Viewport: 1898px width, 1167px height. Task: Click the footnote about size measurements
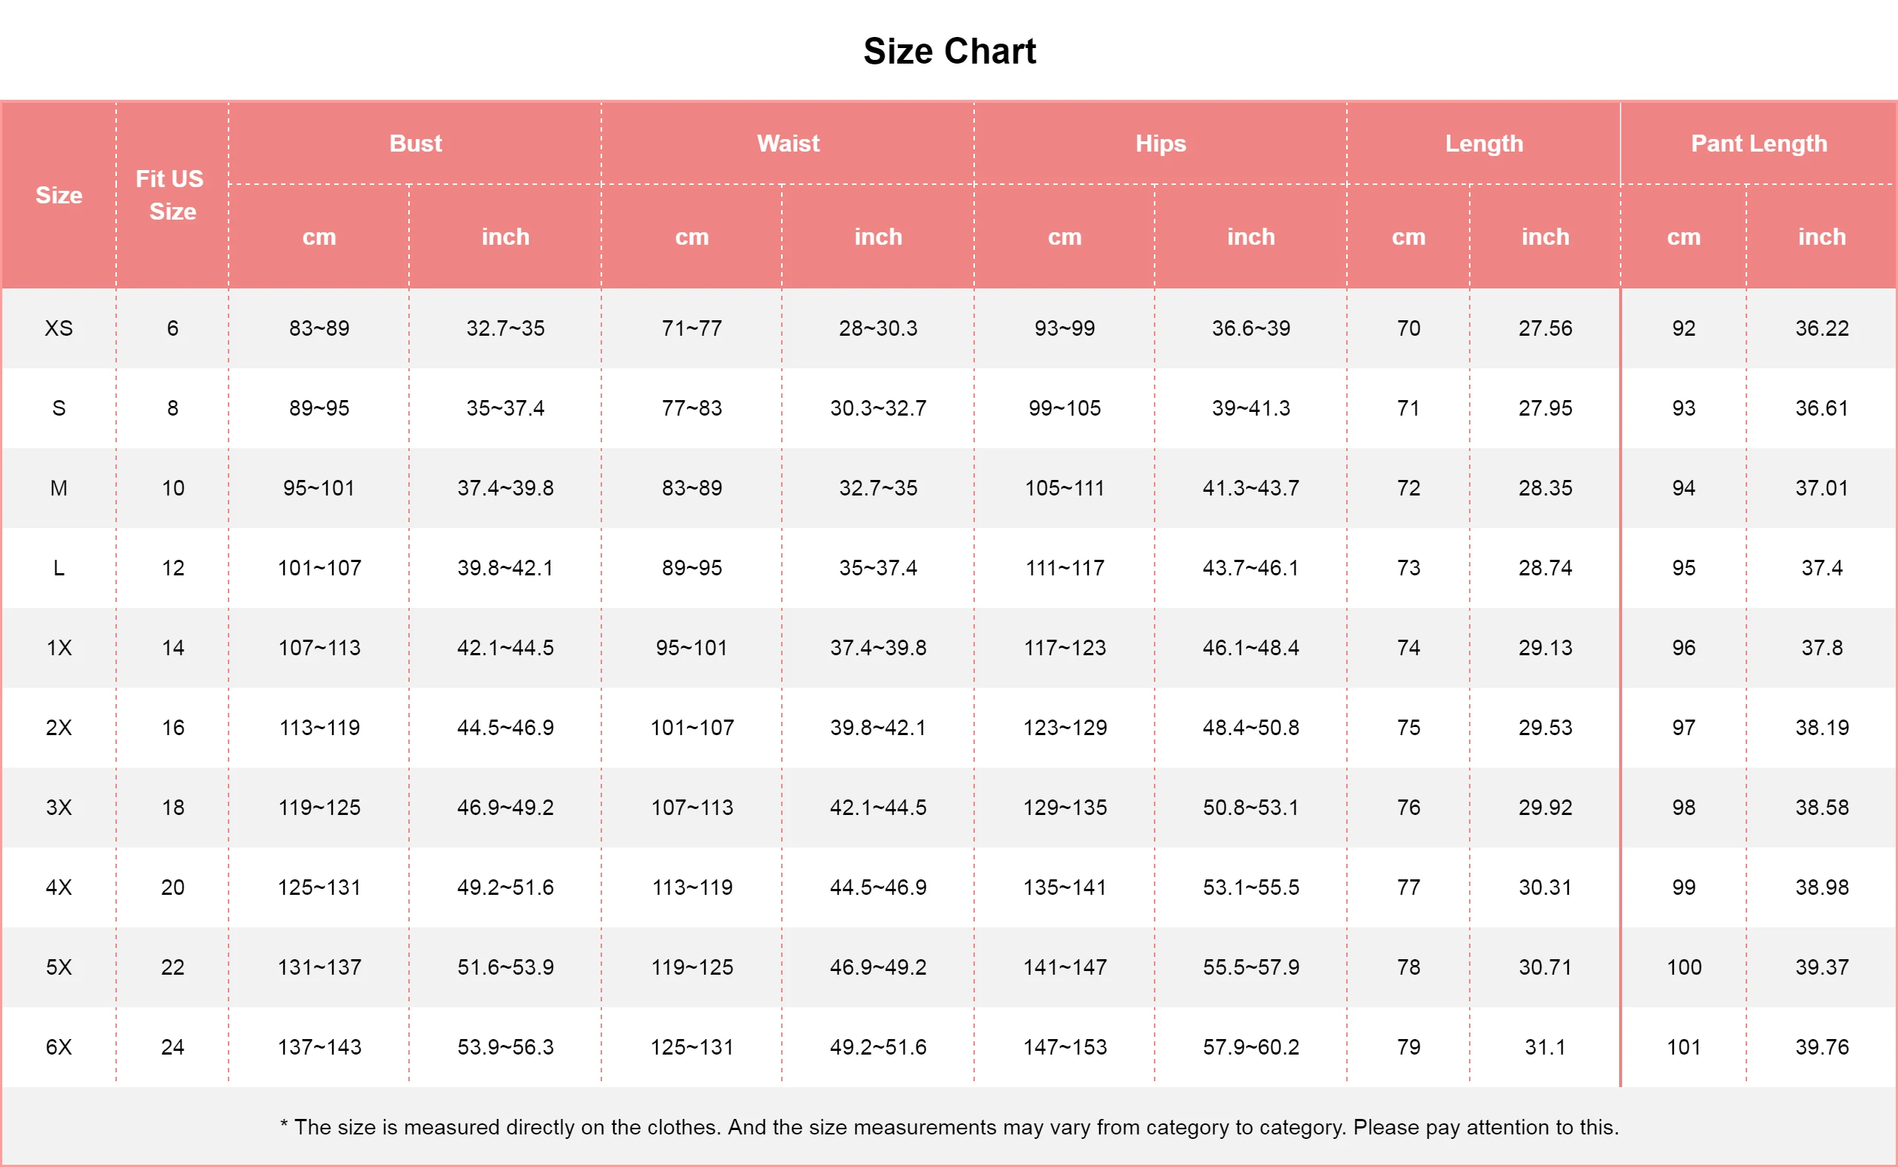point(950,1128)
